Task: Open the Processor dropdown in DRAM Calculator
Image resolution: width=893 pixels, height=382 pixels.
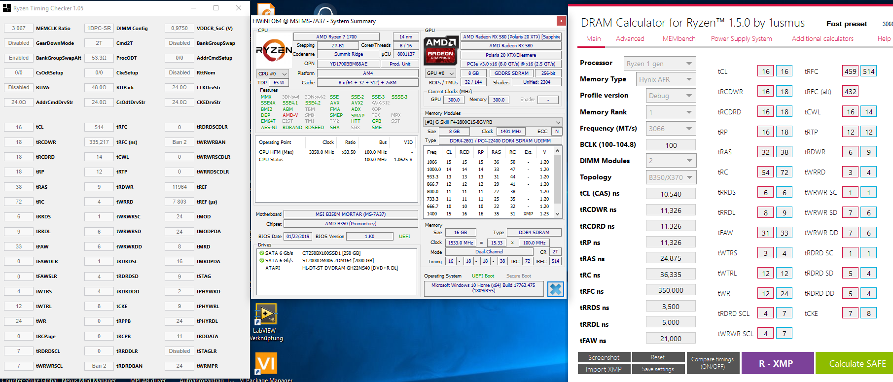Action: [x=660, y=64]
